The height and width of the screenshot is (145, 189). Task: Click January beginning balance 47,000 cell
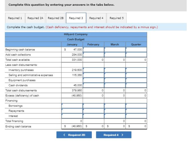pos(72,49)
